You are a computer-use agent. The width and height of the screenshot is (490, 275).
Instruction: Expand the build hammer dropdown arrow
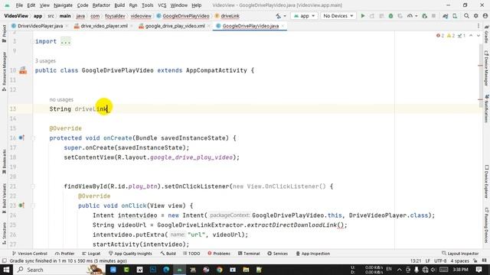click(285, 16)
